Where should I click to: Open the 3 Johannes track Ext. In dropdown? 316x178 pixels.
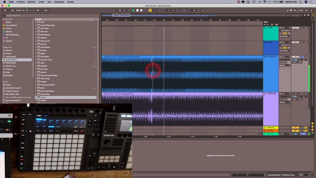tap(285, 57)
